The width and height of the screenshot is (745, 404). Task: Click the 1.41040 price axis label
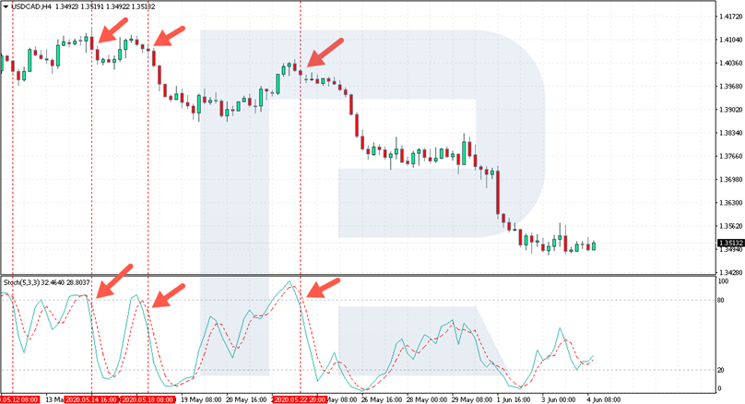(x=730, y=40)
